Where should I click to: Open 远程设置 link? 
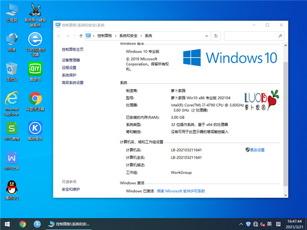[69, 68]
